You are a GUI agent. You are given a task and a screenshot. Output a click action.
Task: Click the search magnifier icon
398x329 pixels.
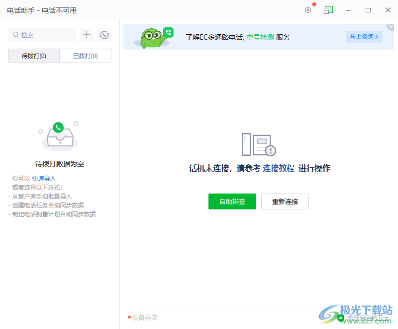click(16, 35)
